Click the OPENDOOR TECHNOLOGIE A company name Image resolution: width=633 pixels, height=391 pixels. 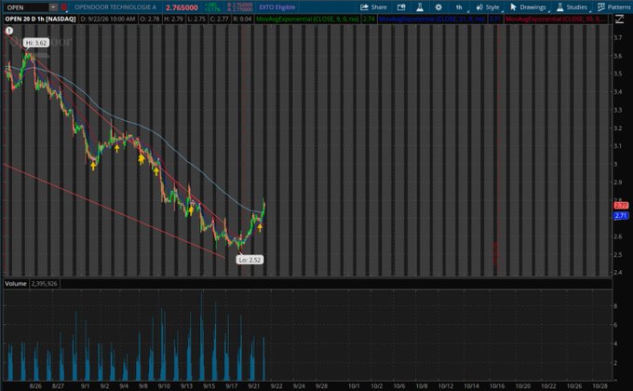tap(115, 7)
